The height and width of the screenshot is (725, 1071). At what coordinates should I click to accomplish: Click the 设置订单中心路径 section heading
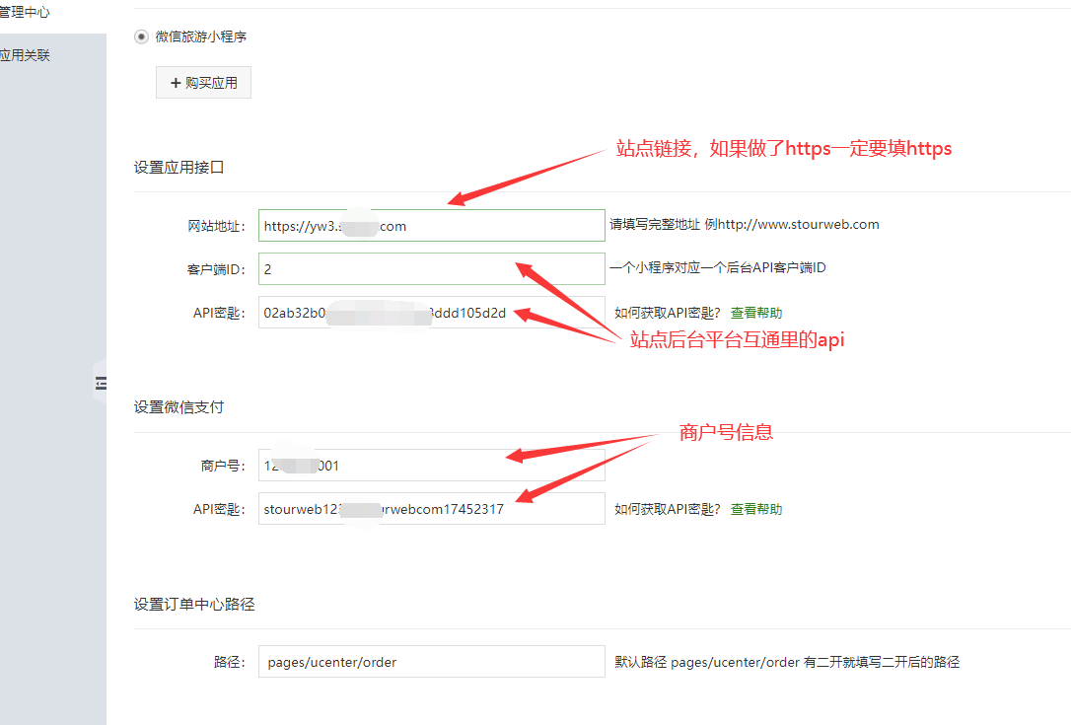(x=194, y=604)
